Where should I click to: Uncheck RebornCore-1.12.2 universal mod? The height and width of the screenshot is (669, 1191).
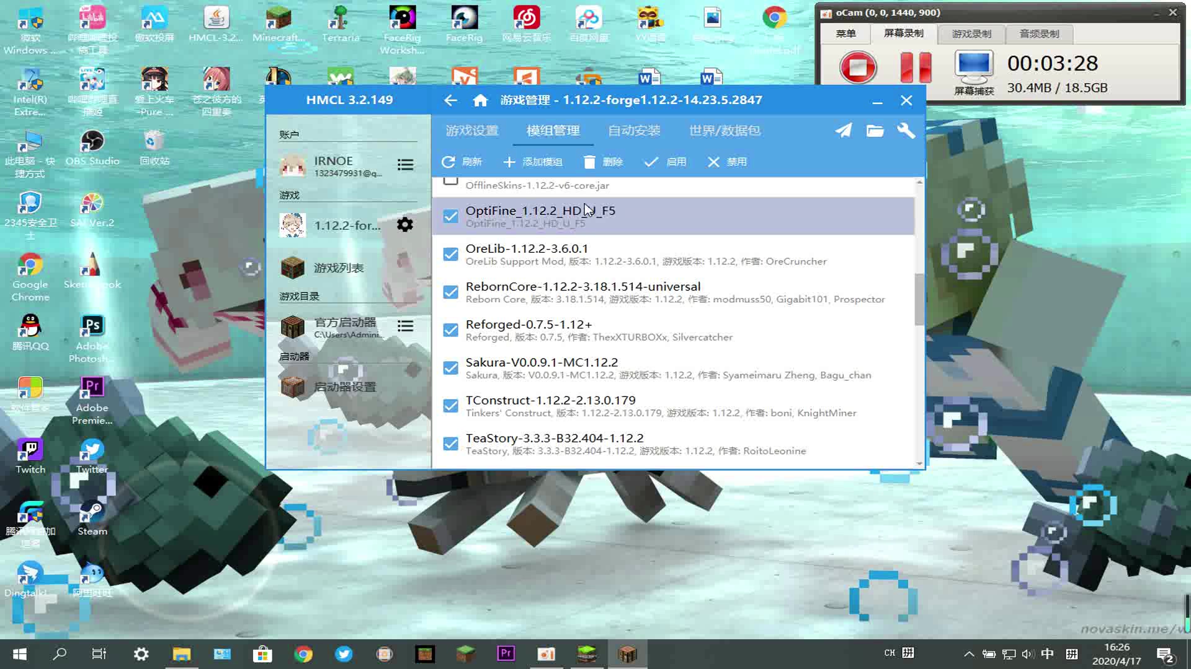(x=451, y=292)
